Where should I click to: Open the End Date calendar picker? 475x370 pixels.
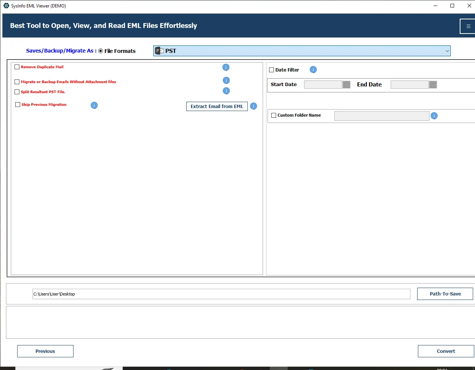(x=433, y=85)
